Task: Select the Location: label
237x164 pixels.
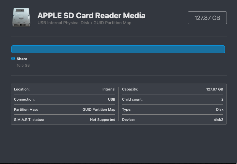Action: 22,89
